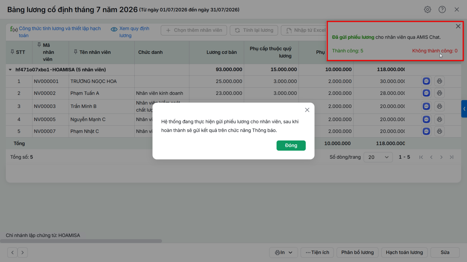
Task: Close the AMIS Chat notification toast
Action: coord(458,26)
